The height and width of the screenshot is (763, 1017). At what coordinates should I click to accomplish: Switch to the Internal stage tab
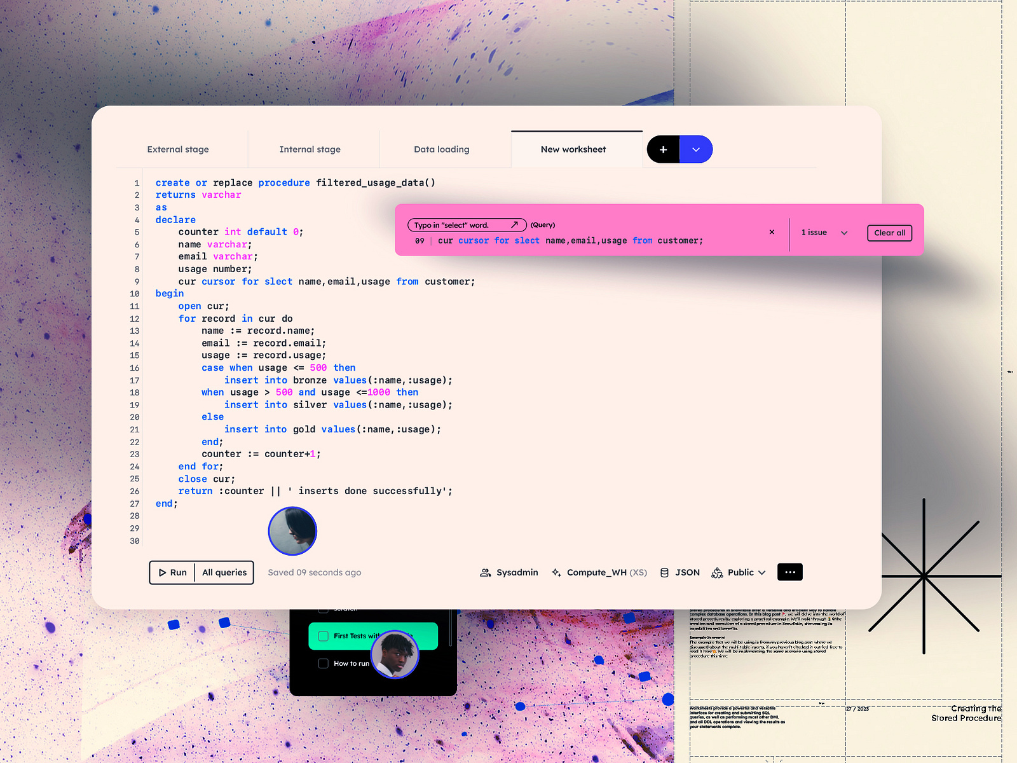click(x=310, y=149)
